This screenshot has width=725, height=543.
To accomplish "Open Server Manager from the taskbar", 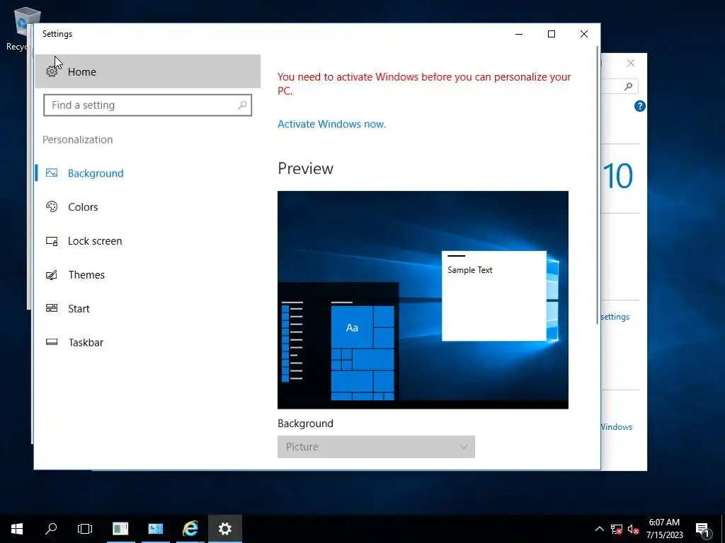I will pyautogui.click(x=120, y=529).
